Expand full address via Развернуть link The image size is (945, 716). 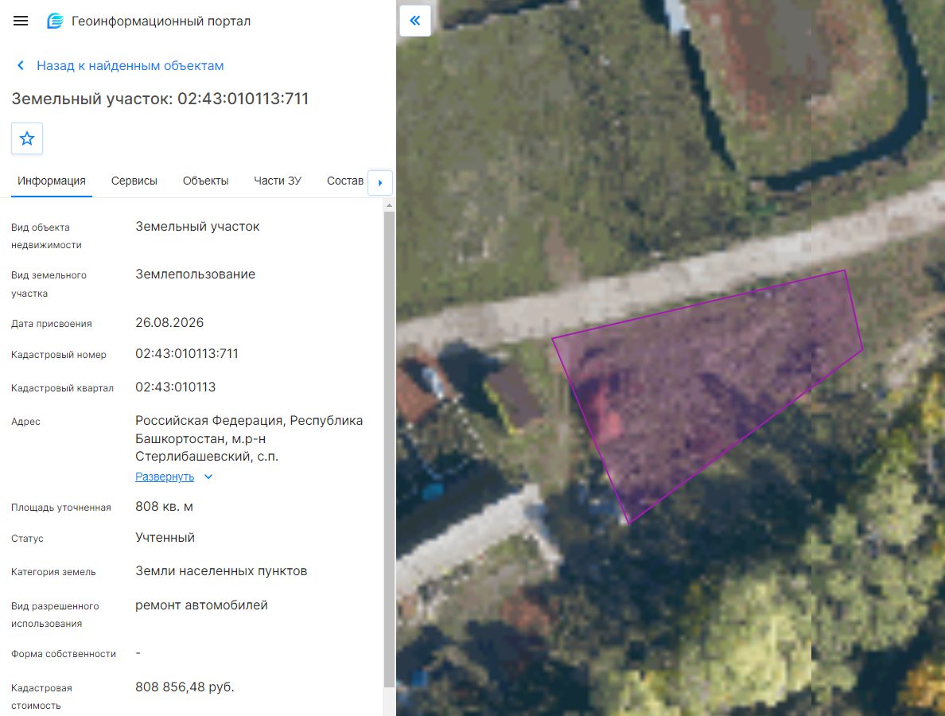tap(165, 477)
